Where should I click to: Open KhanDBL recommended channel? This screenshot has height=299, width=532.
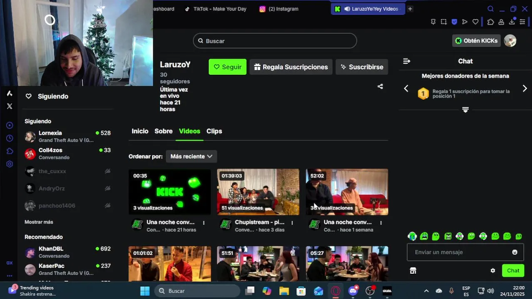pos(67,252)
